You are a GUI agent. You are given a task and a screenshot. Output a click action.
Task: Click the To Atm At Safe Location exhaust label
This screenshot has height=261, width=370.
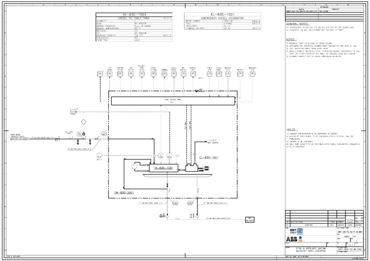(x=212, y=142)
